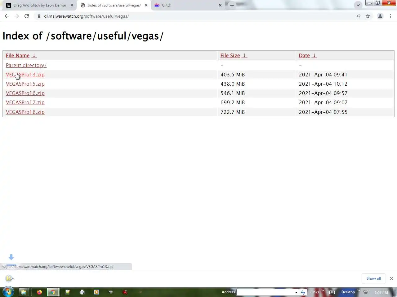Expand the Links toolbar chevron
397x297 pixels.
pos(322,291)
